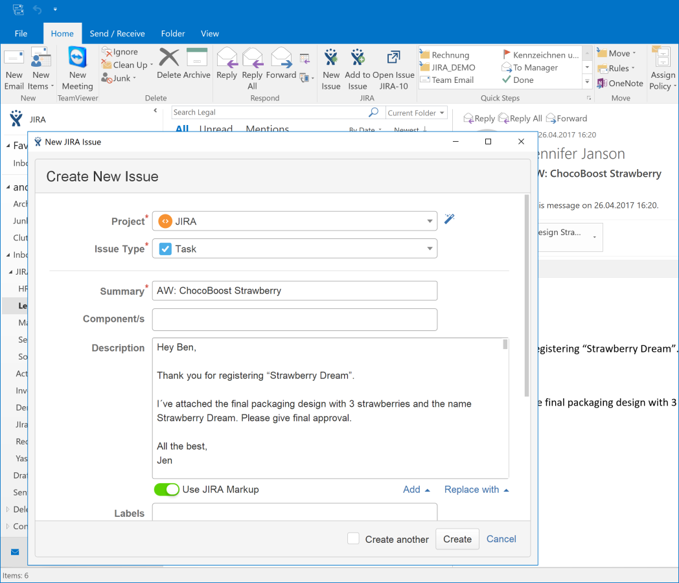
Task: Click Reply in the reading pane
Action: [479, 118]
